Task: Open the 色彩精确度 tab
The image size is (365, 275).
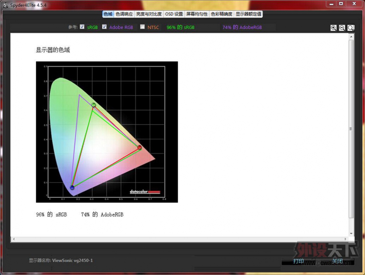Action: tap(221, 14)
